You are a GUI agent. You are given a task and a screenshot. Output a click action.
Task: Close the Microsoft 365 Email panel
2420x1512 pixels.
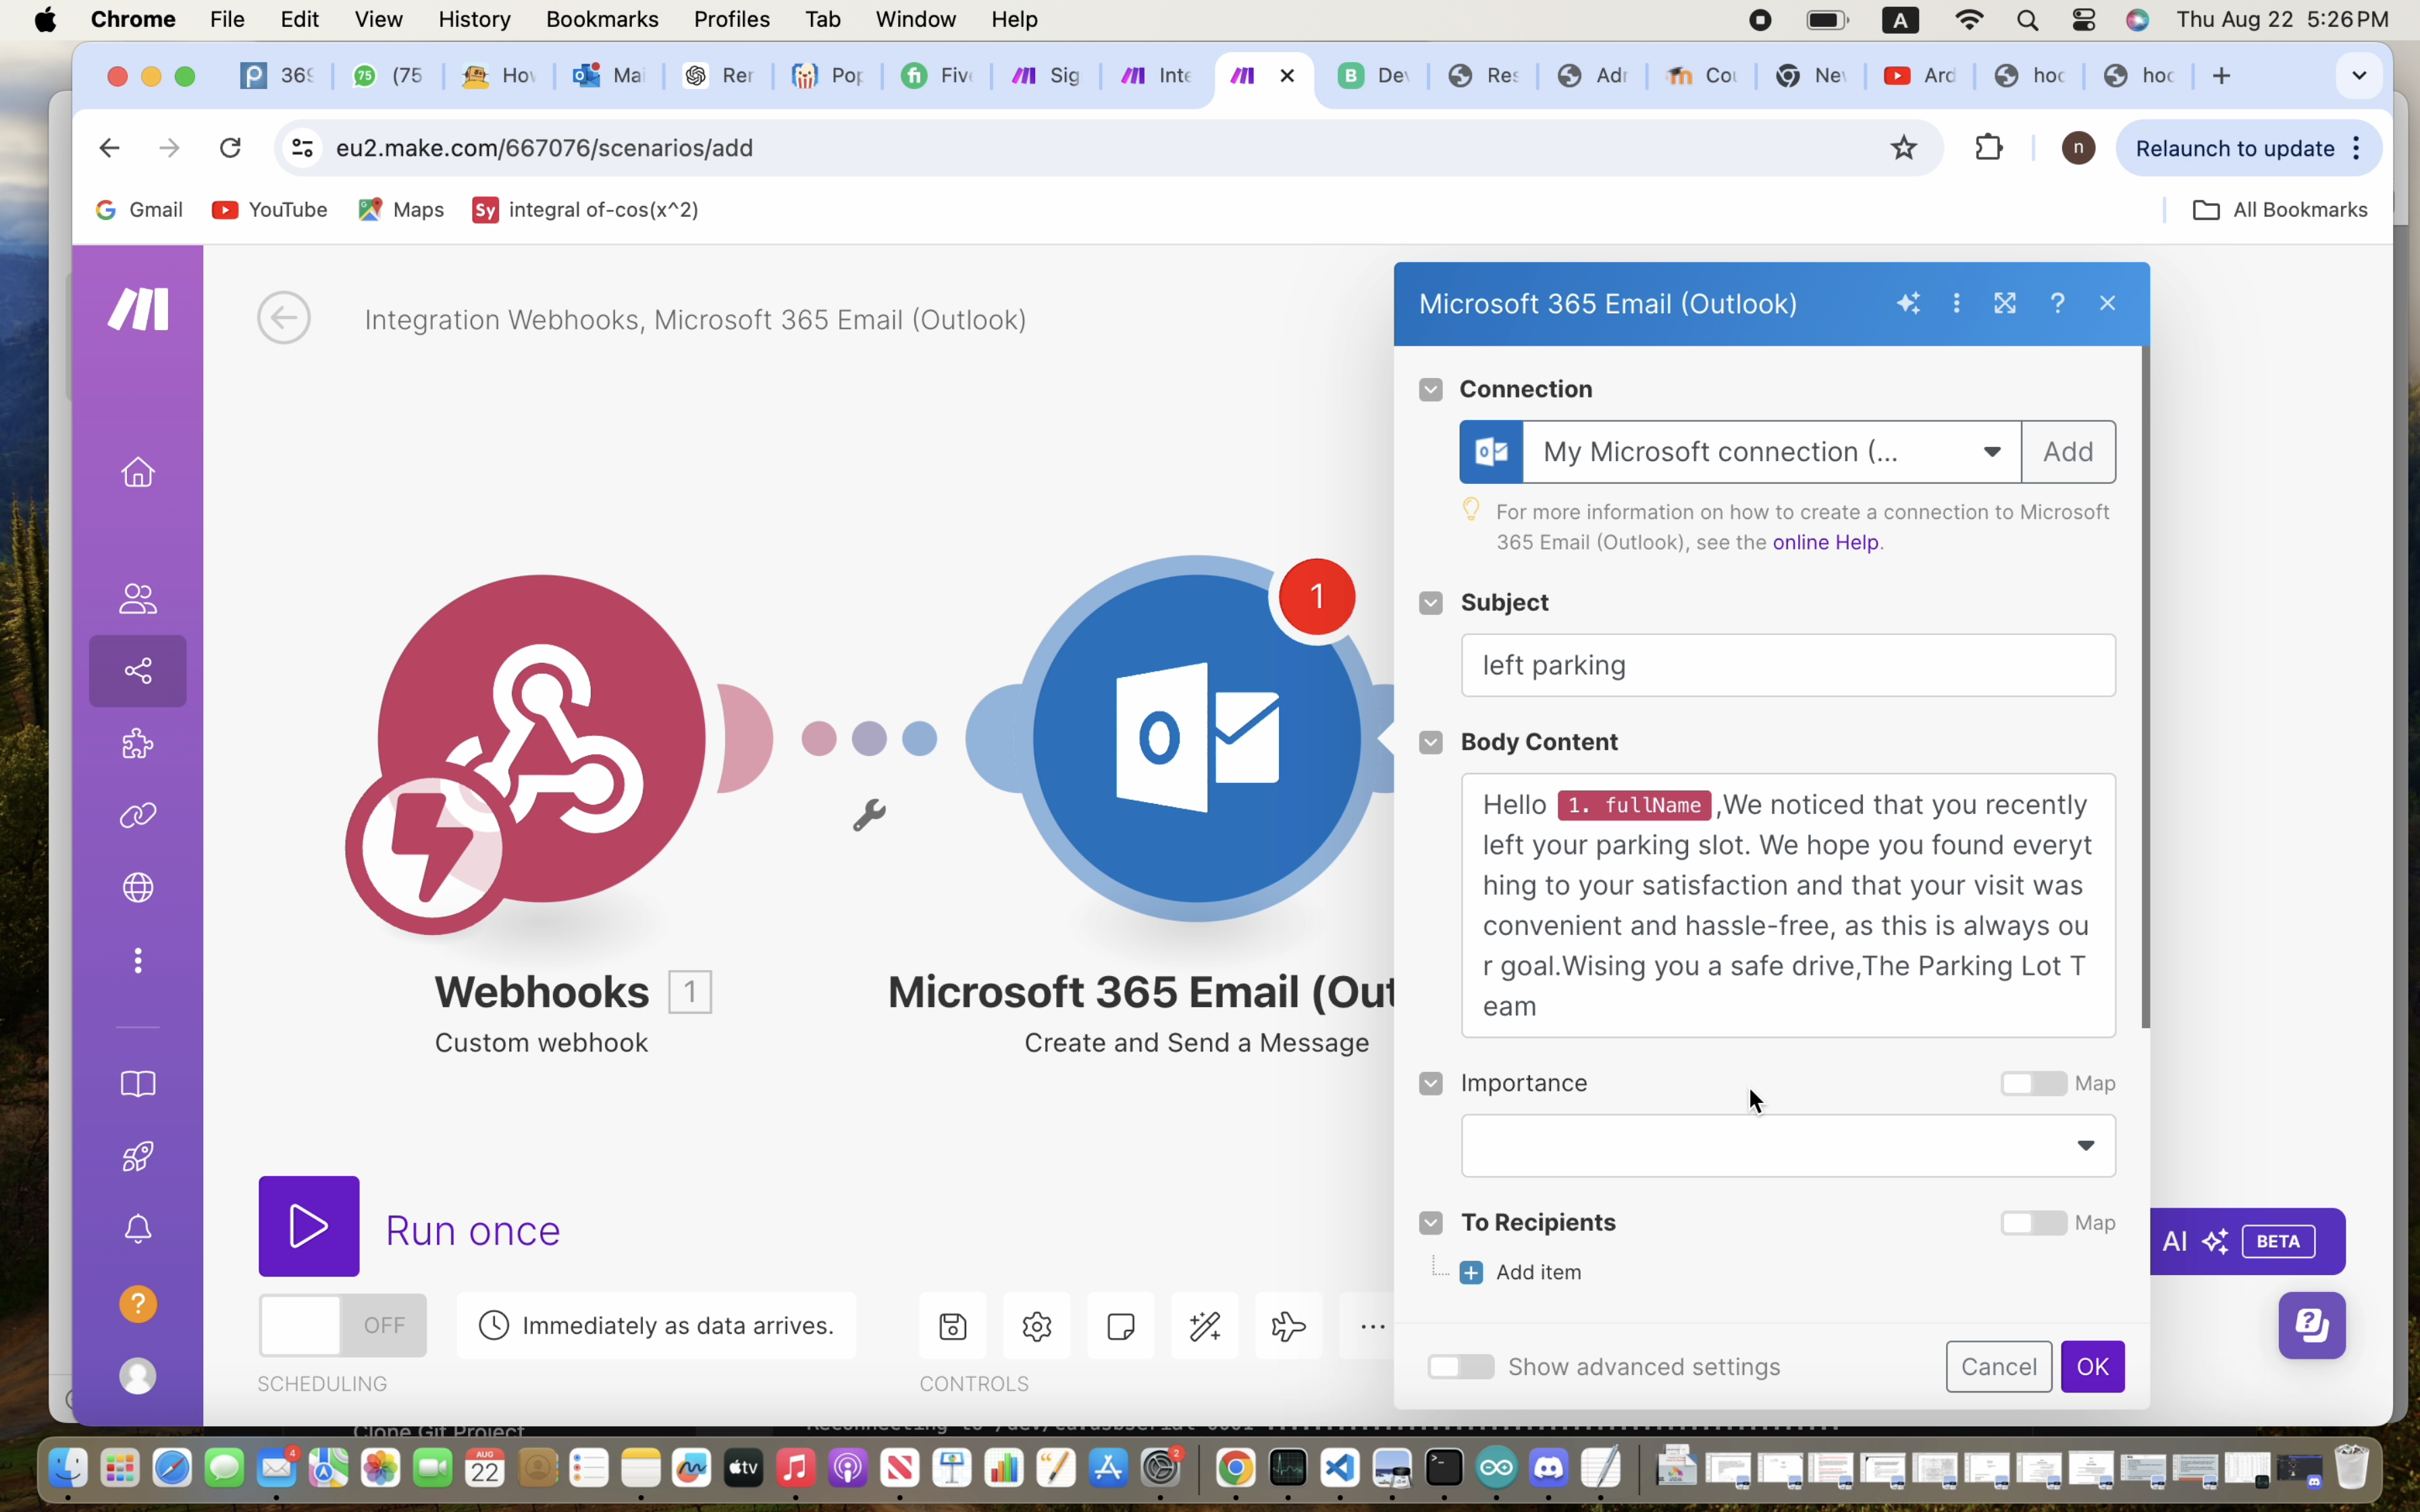pyautogui.click(x=2108, y=303)
